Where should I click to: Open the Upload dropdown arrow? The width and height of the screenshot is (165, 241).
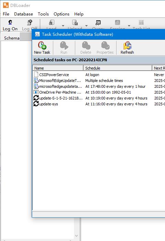pos(86,26)
